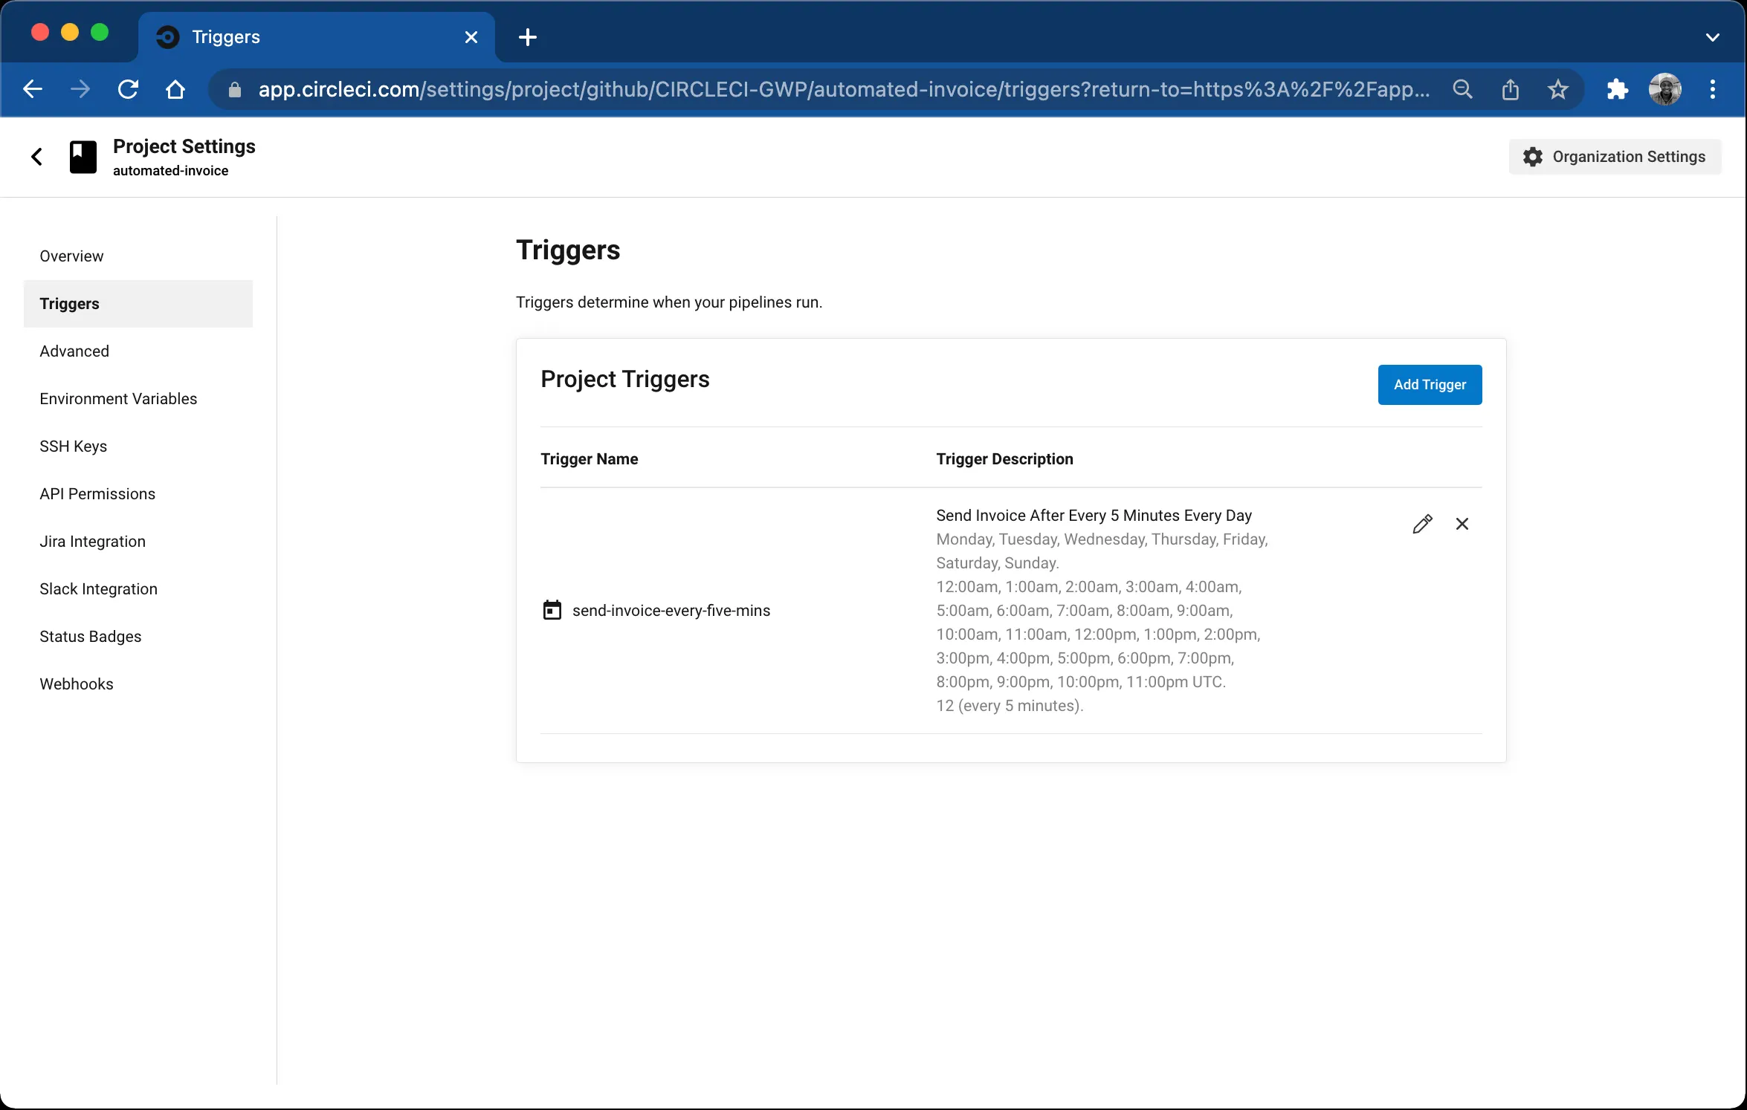Click the send-invoice-every-five-mins trigger name
Viewport: 1747px width, 1110px height.
tap(671, 610)
